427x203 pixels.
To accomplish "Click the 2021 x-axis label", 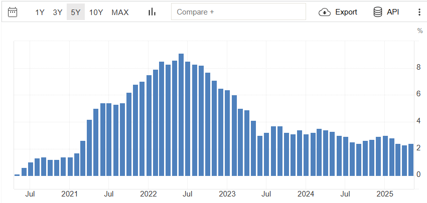I will [x=69, y=194].
